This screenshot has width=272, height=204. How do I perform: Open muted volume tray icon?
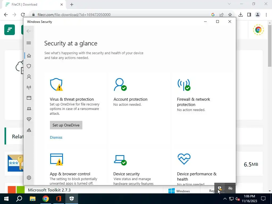point(238,199)
